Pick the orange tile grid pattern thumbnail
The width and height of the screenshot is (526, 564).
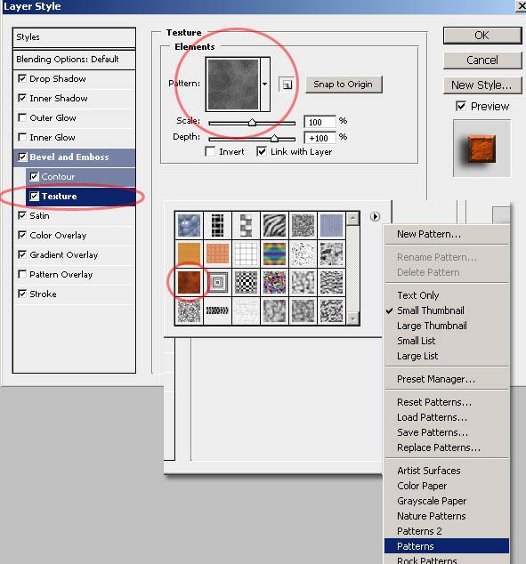pyautogui.click(x=218, y=254)
